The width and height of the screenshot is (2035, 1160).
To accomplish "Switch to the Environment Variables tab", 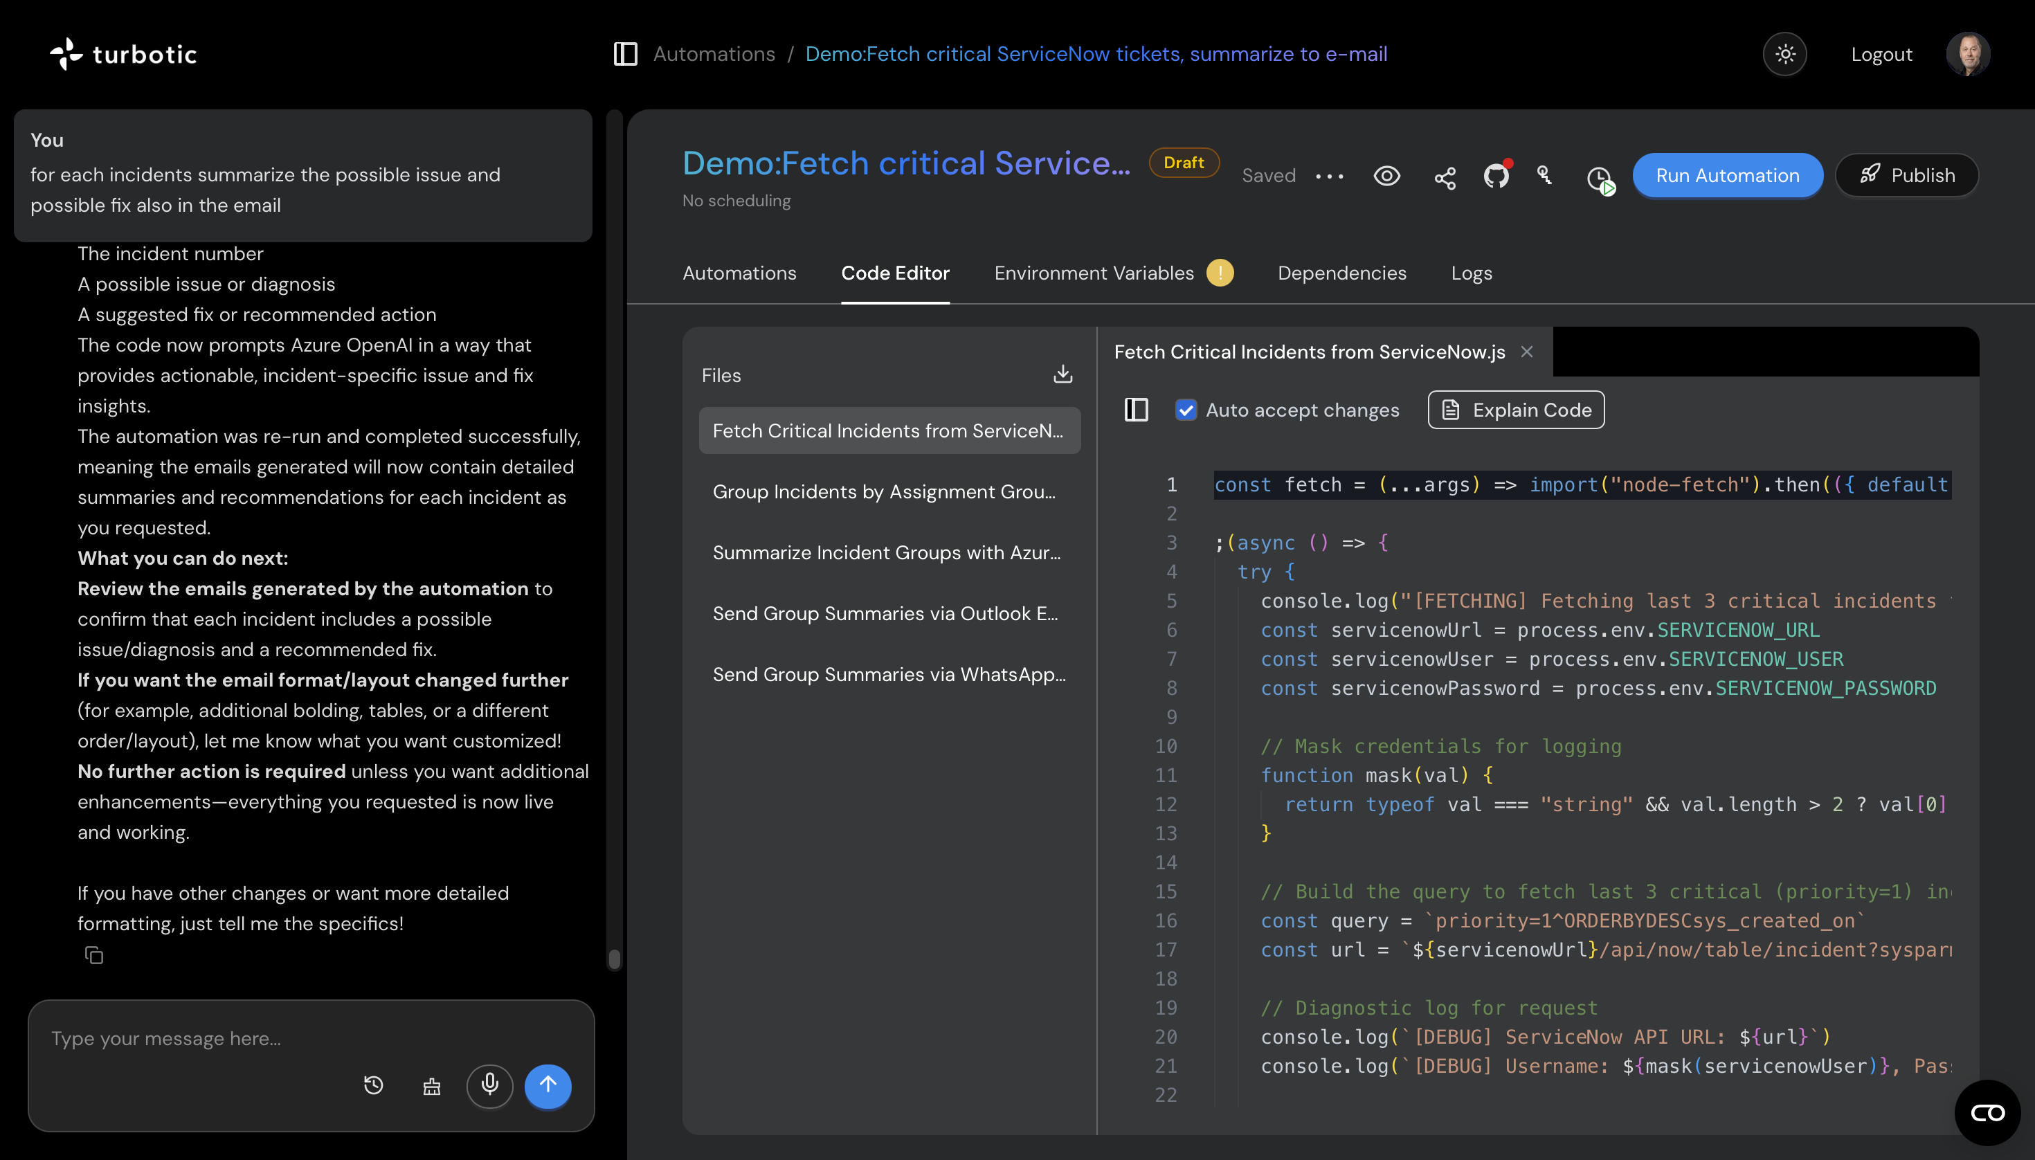I will (1093, 273).
